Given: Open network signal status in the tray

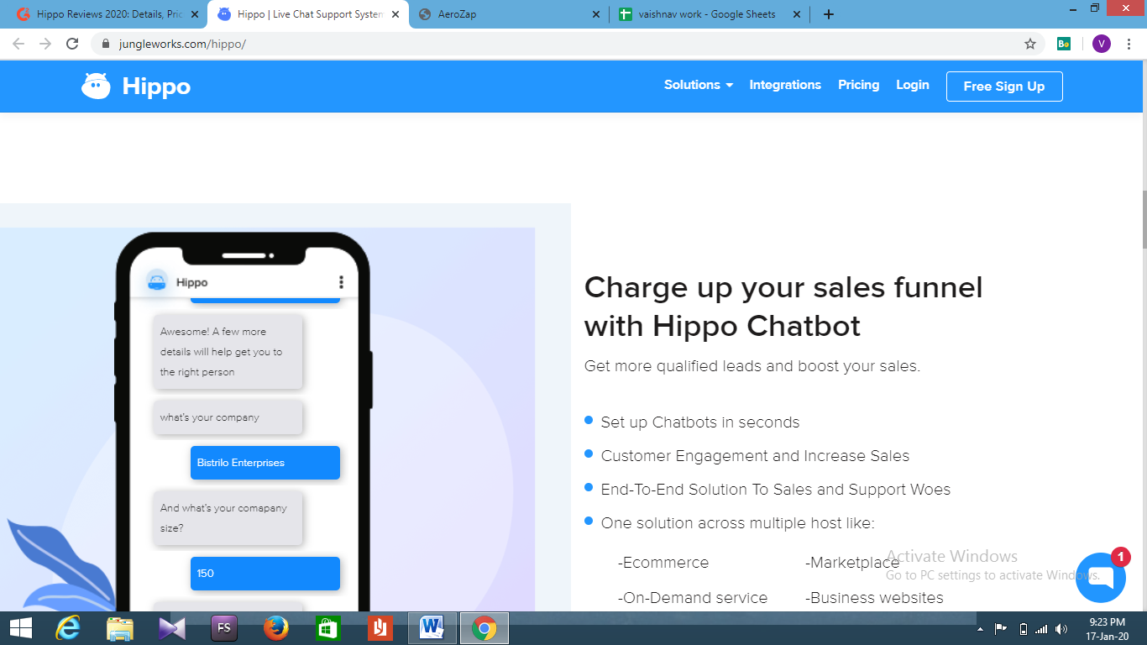Looking at the screenshot, I should point(1041,628).
